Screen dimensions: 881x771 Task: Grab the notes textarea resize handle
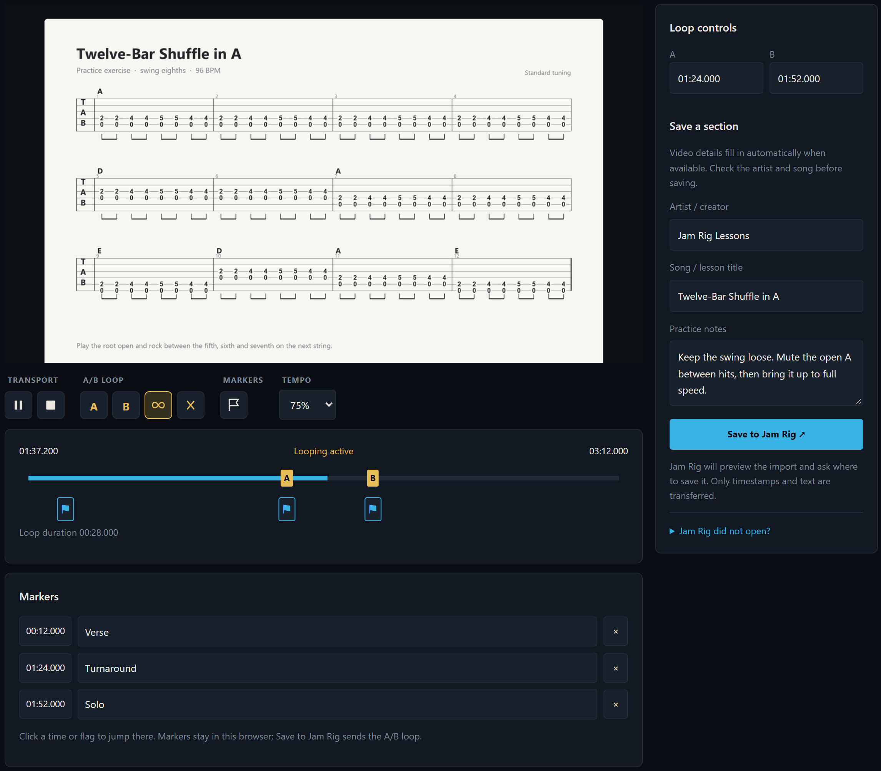coord(859,401)
